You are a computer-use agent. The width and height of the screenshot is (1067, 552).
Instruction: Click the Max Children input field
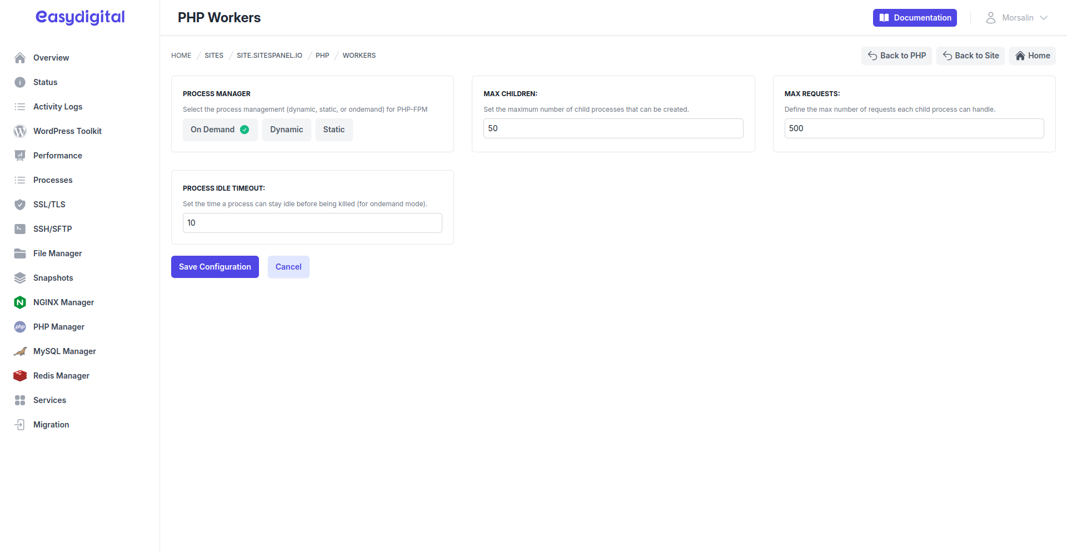click(613, 128)
